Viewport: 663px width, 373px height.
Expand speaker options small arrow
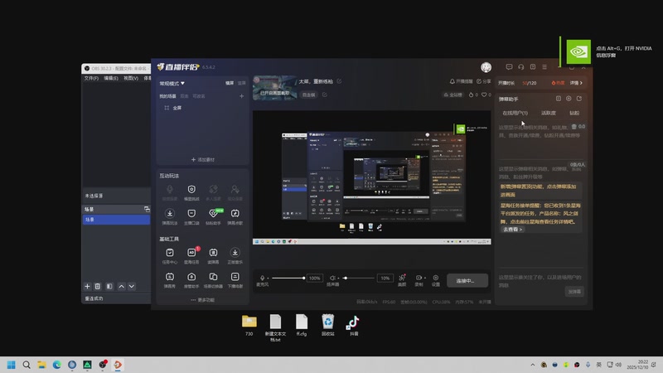339,279
